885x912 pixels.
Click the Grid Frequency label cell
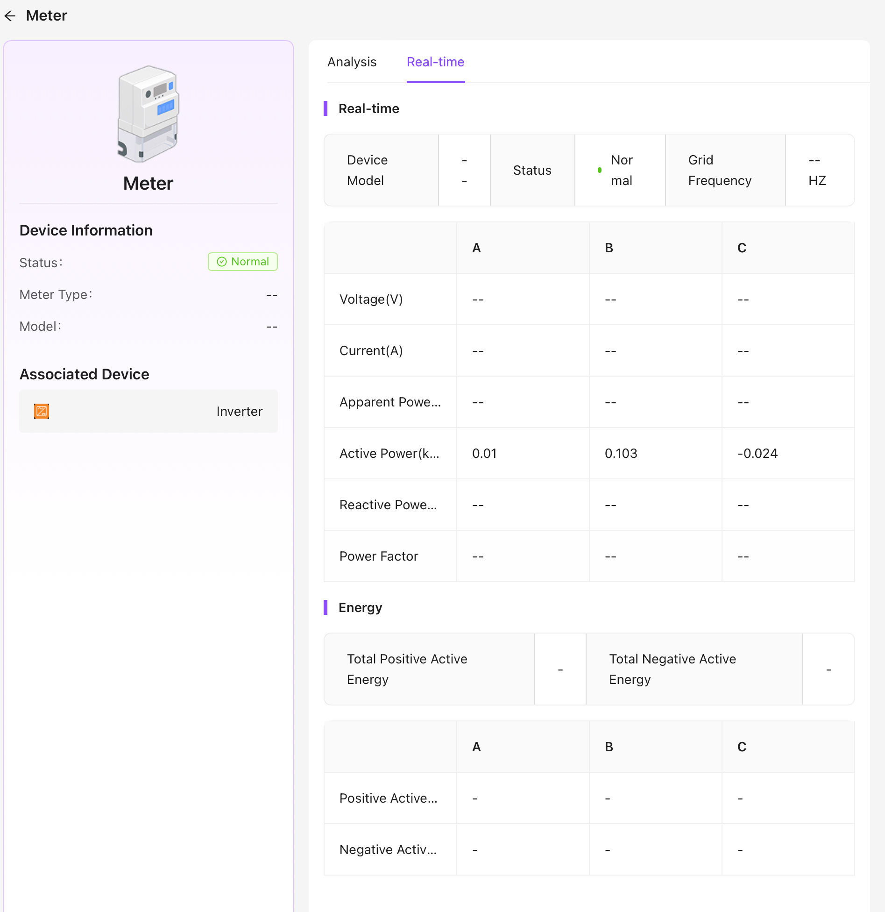coord(720,170)
